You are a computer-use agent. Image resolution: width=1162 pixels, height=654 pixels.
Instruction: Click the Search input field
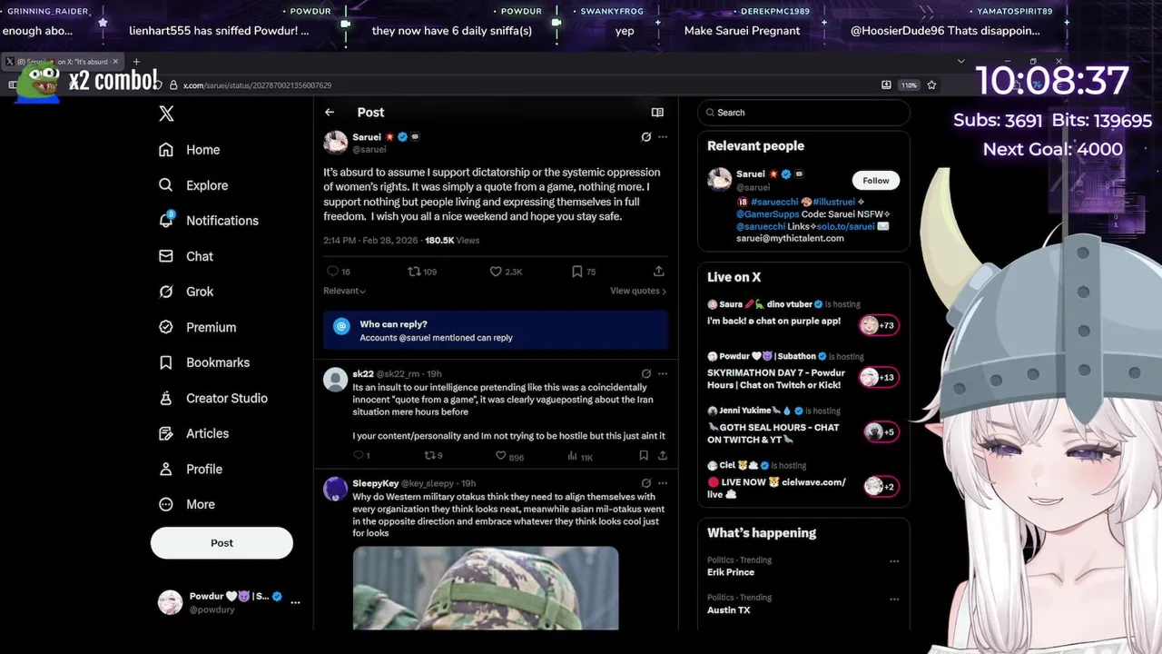[803, 113]
